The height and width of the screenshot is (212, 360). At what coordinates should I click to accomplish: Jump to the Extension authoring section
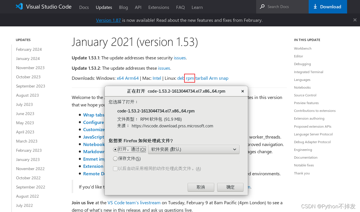(x=309, y=118)
